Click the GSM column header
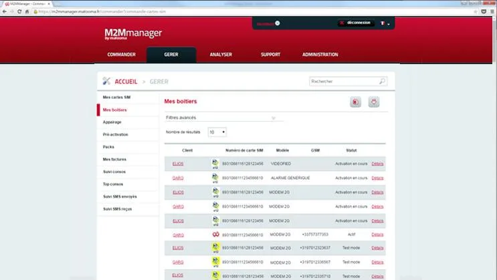 click(315, 150)
